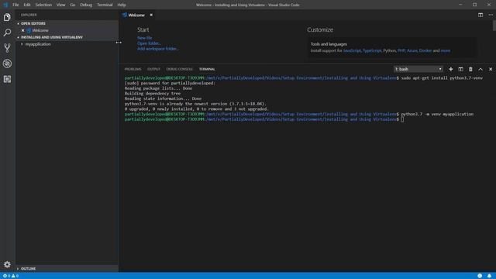Open the Debug view in activity bar
Screen dimensions: 496x279
click(x=7, y=64)
